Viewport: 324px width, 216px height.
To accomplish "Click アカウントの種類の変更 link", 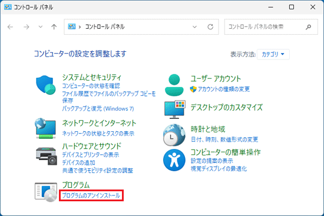I will [224, 89].
